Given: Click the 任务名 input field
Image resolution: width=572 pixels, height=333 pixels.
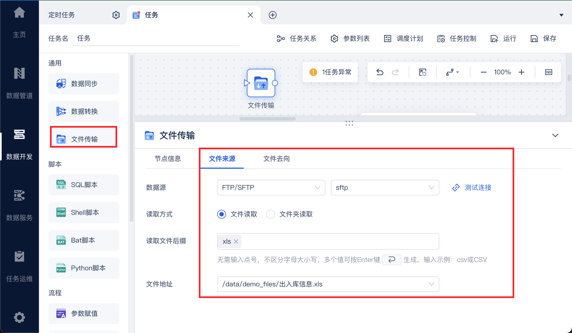Looking at the screenshot, I should click(155, 39).
